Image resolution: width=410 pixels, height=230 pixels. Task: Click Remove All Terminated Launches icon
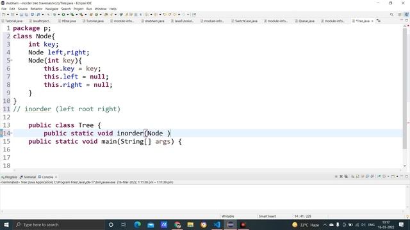(346, 176)
